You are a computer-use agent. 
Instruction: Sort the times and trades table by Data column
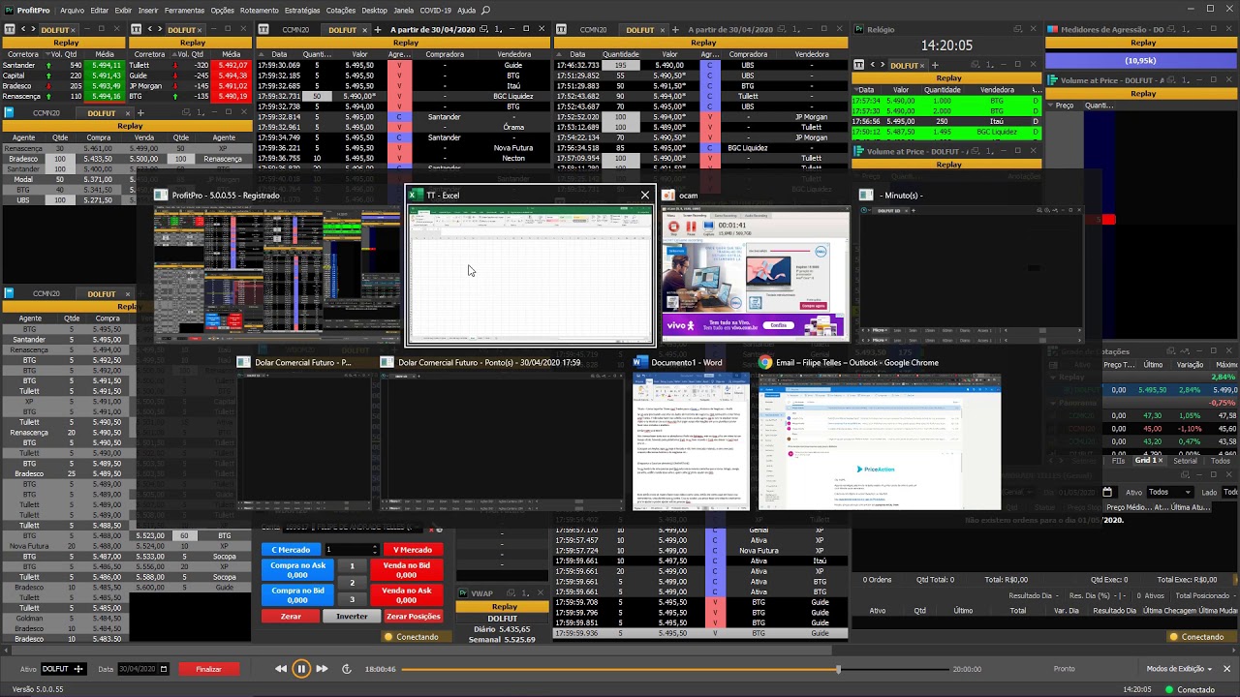[279, 54]
